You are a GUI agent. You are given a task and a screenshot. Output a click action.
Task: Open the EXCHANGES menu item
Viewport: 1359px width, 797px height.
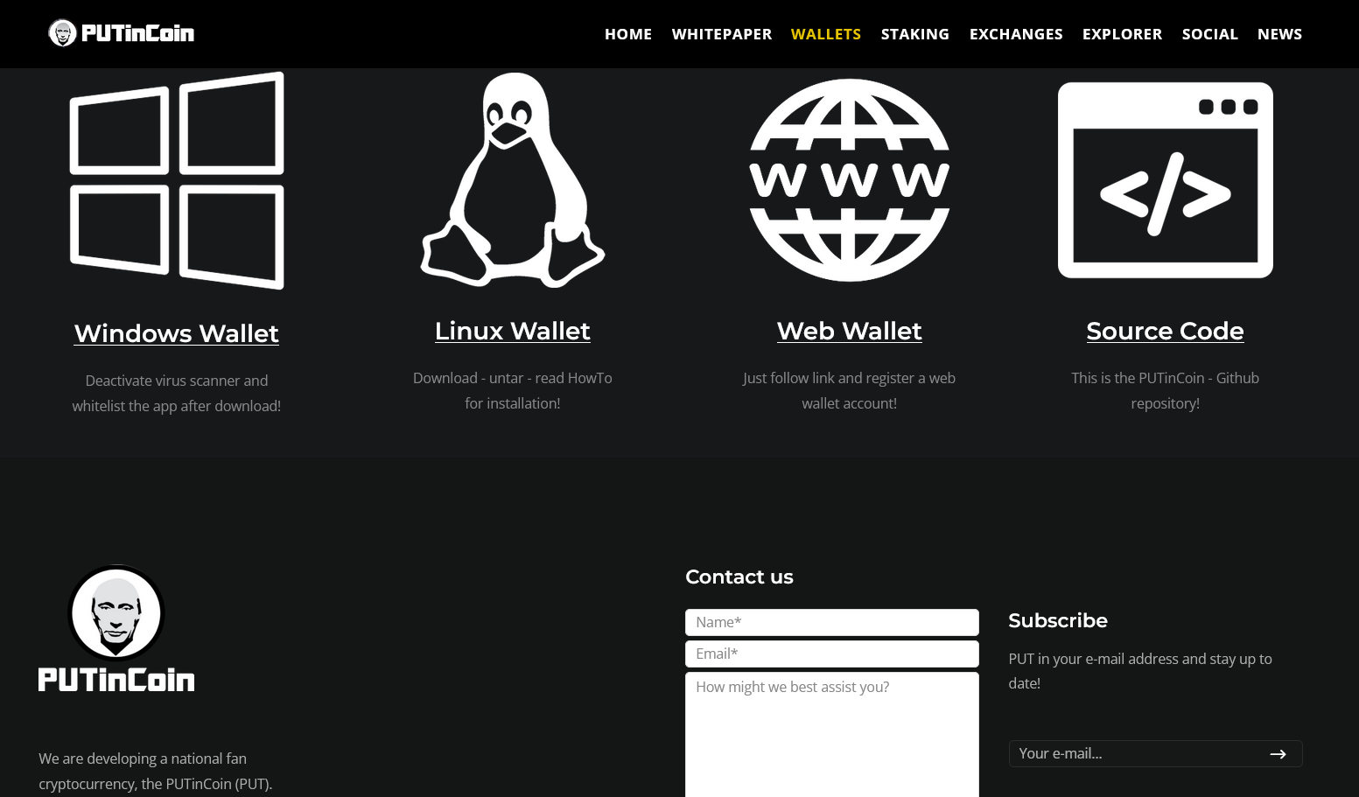point(1016,34)
